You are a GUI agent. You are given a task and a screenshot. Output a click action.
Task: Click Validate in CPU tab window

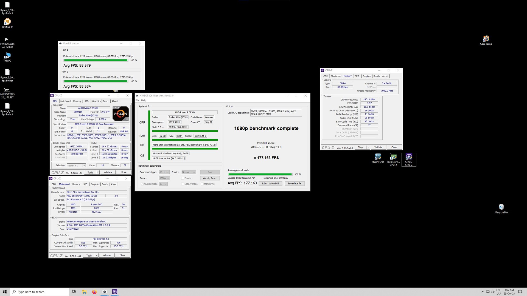tap(108, 172)
